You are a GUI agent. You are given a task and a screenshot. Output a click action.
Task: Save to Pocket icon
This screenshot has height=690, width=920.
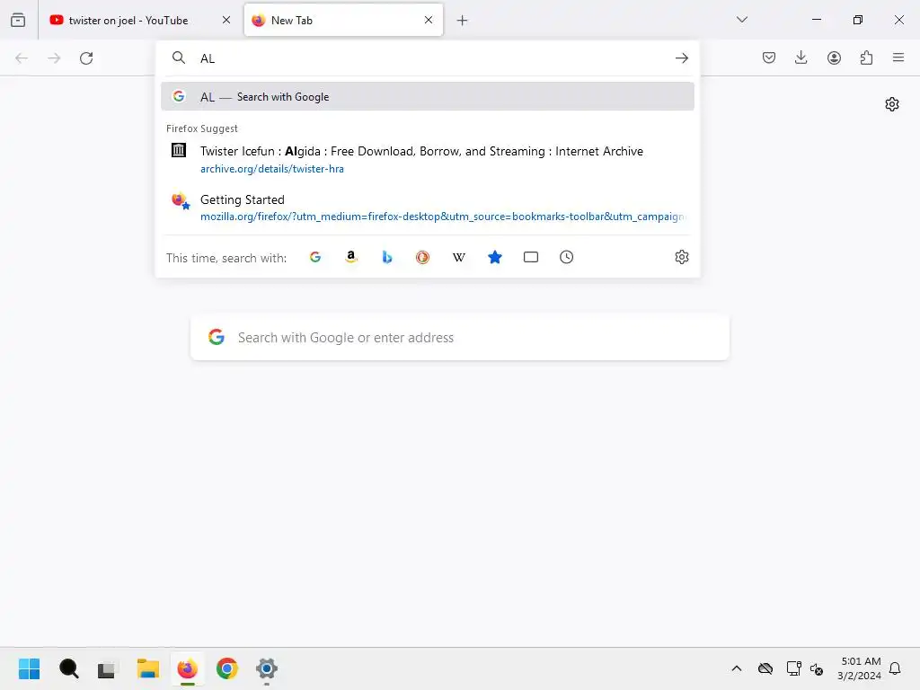769,57
